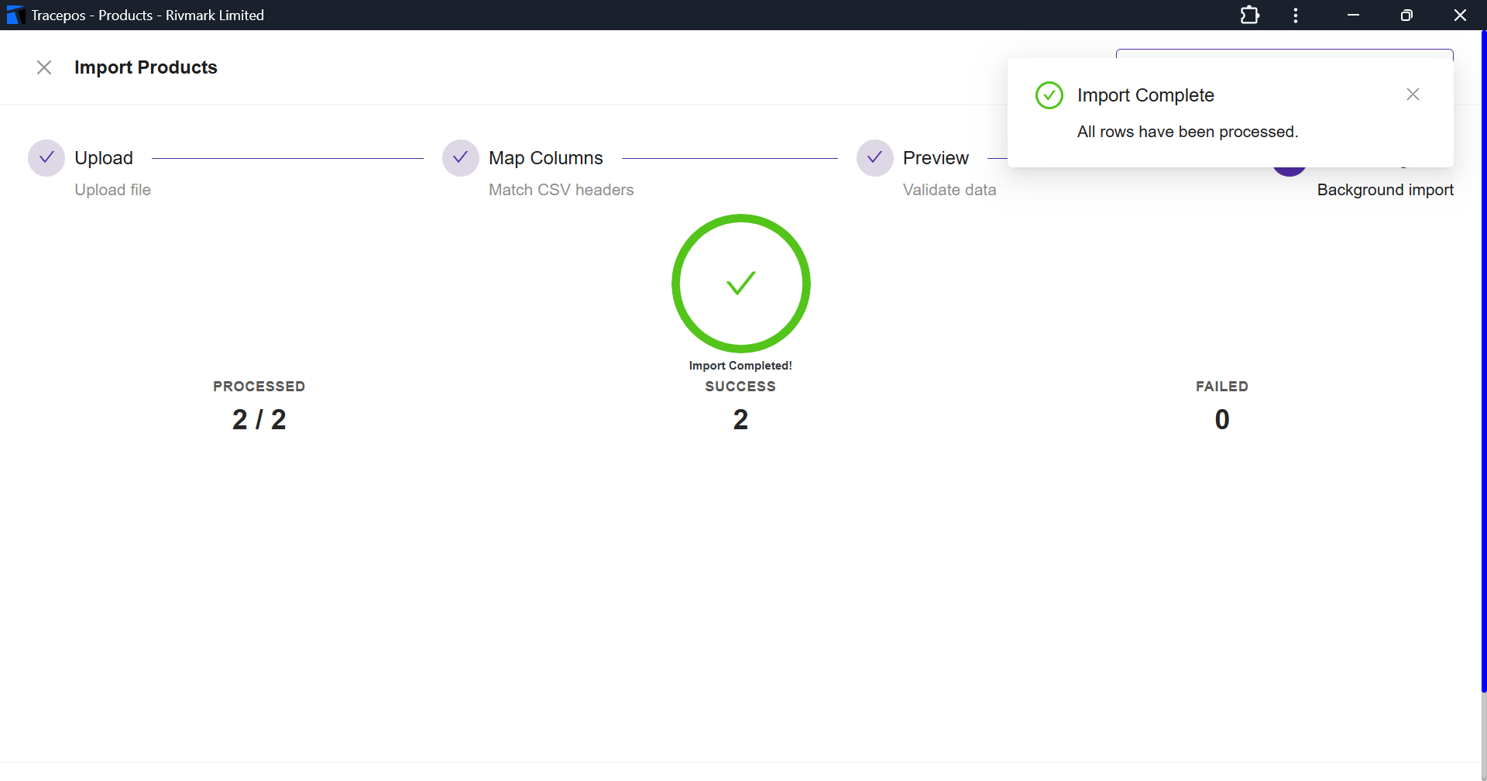Click the "Match CSV headers" description
Image resolution: width=1487 pixels, height=781 pixels.
coord(561,190)
